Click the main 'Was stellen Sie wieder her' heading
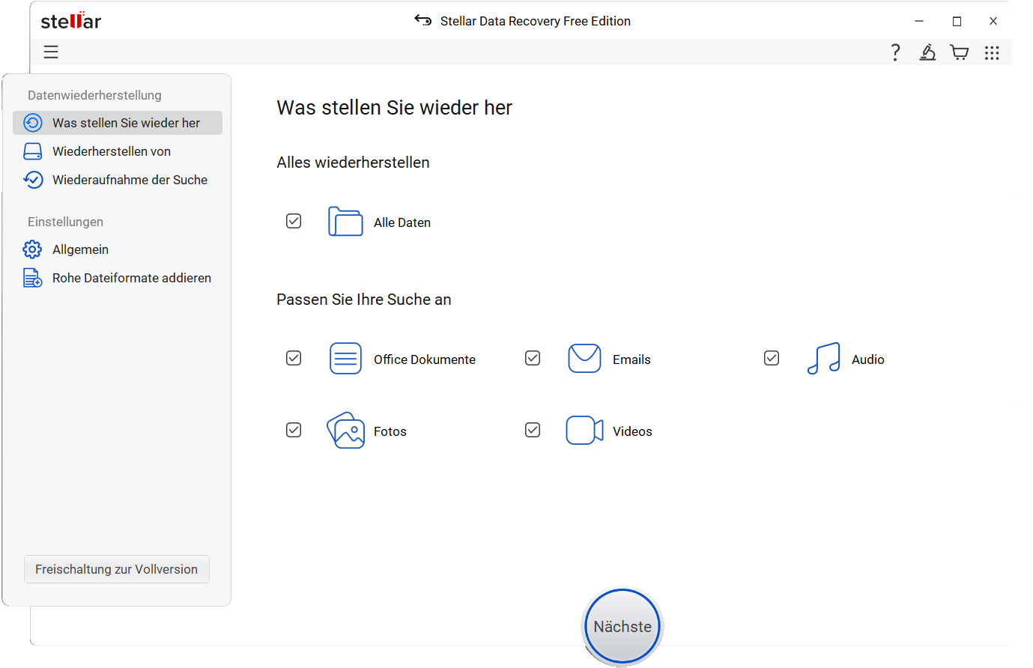Image resolution: width=1033 pixels, height=668 pixels. [x=394, y=108]
